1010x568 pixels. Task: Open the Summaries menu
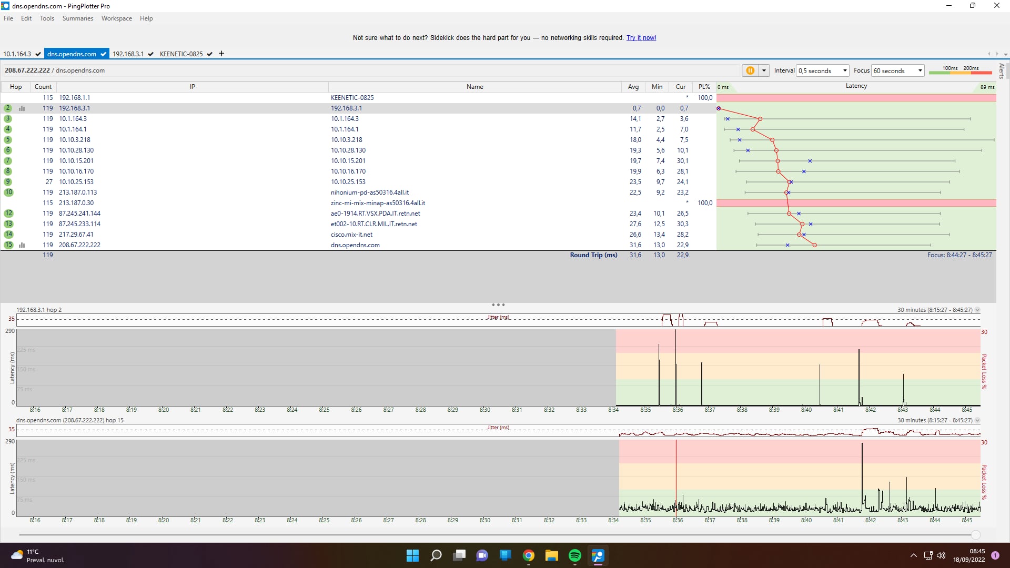[78, 18]
